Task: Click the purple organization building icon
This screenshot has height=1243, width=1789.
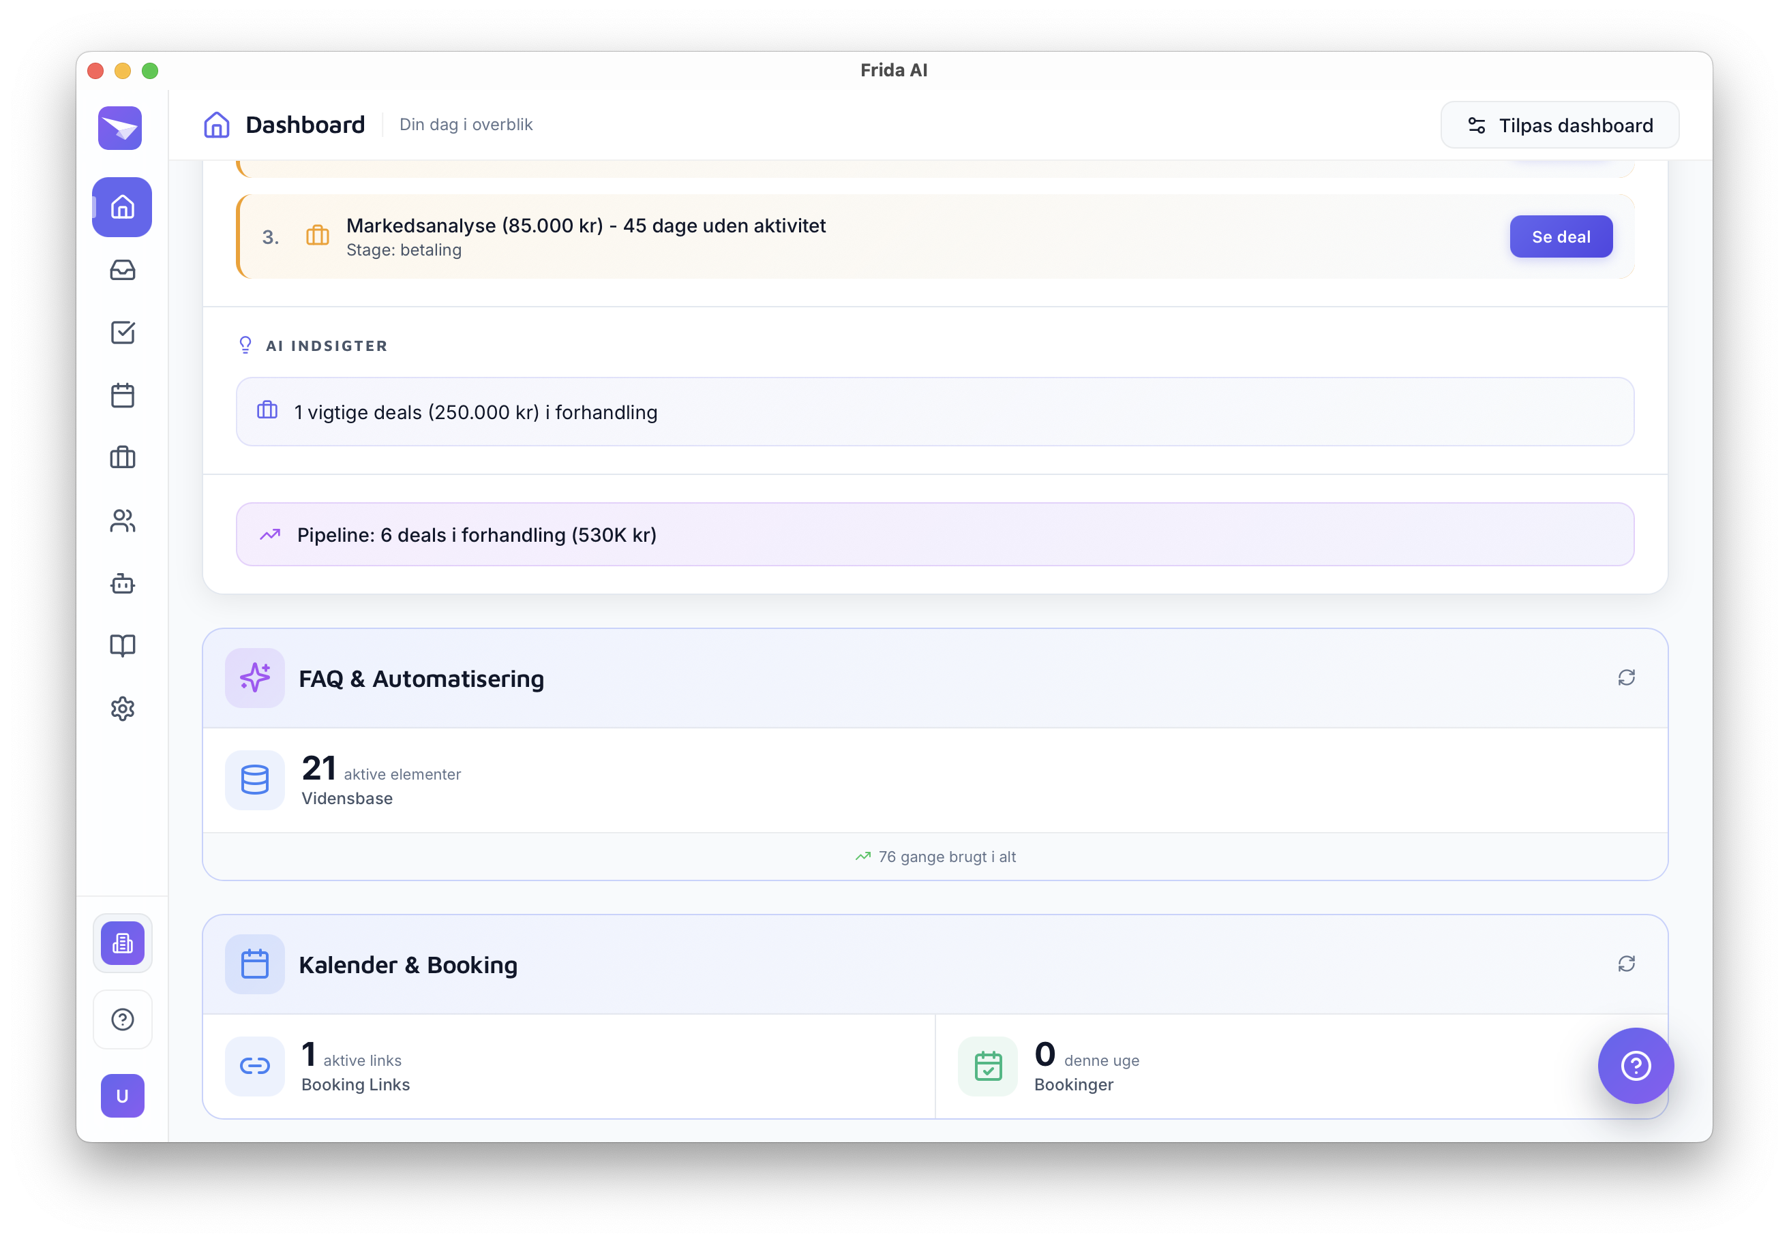Action: (122, 943)
